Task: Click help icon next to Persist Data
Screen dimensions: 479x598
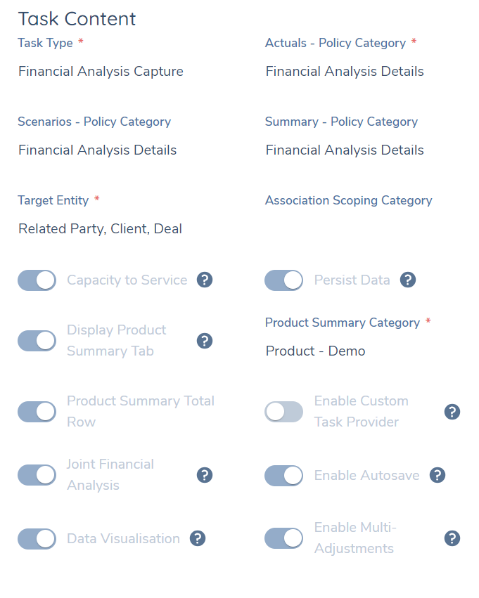Action: (408, 280)
